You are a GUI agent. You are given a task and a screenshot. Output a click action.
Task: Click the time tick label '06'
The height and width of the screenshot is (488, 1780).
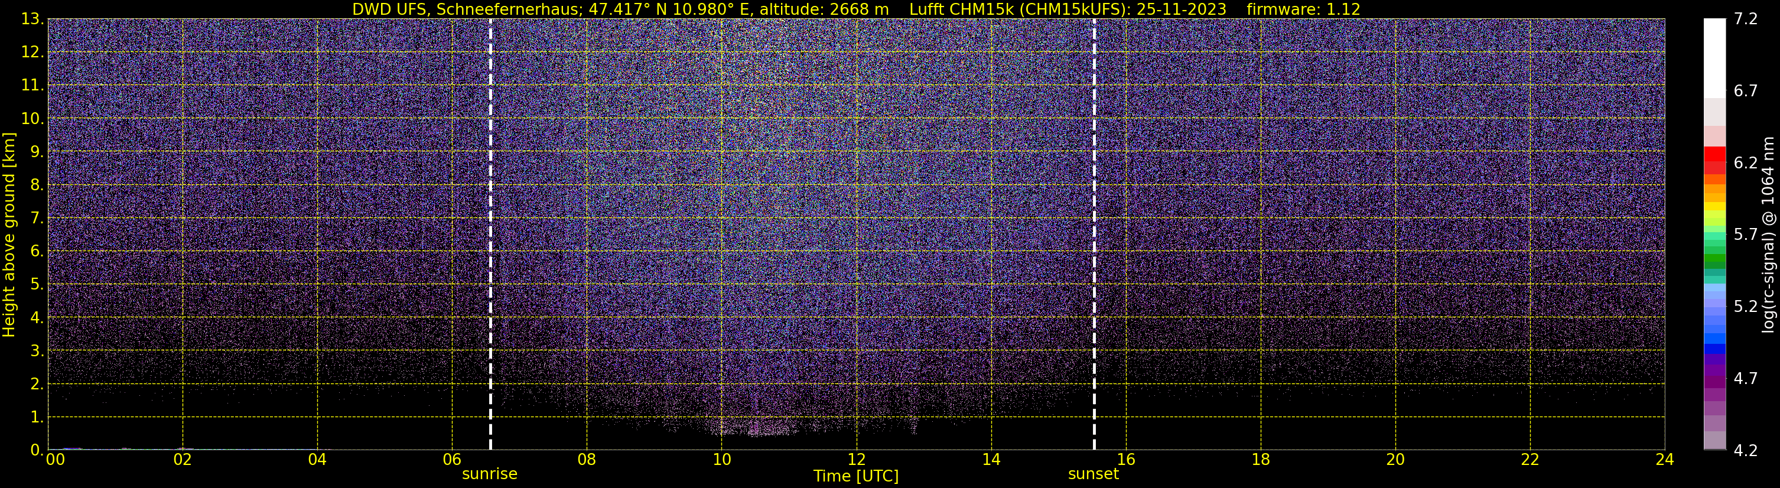pos(452,460)
